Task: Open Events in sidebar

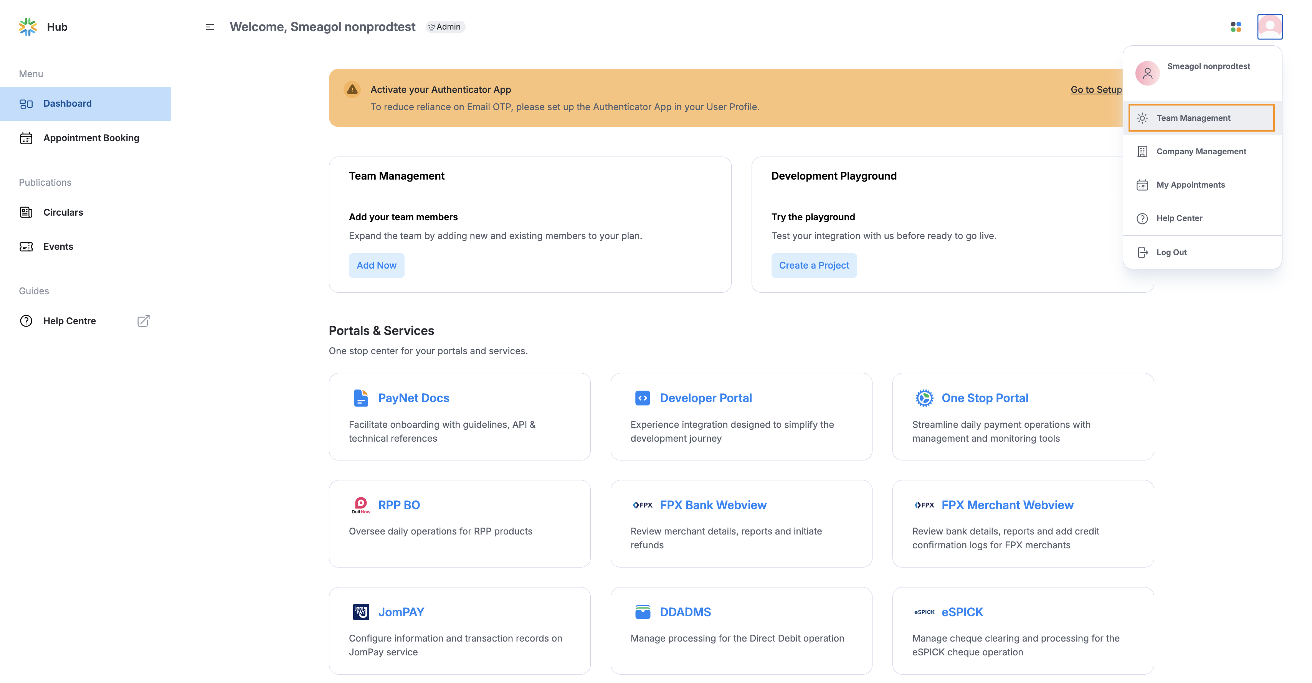Action: [x=86, y=247]
